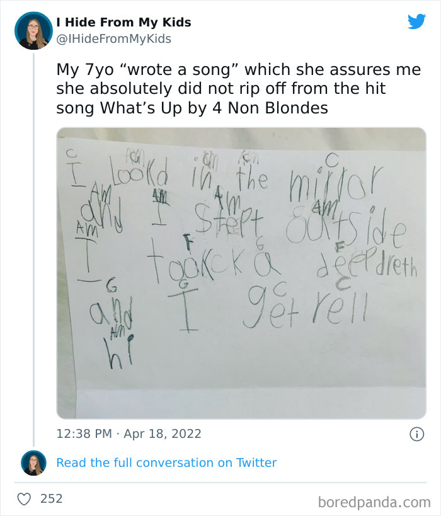
Task: Read the full conversation on Twitter
Action: pyautogui.click(x=166, y=462)
